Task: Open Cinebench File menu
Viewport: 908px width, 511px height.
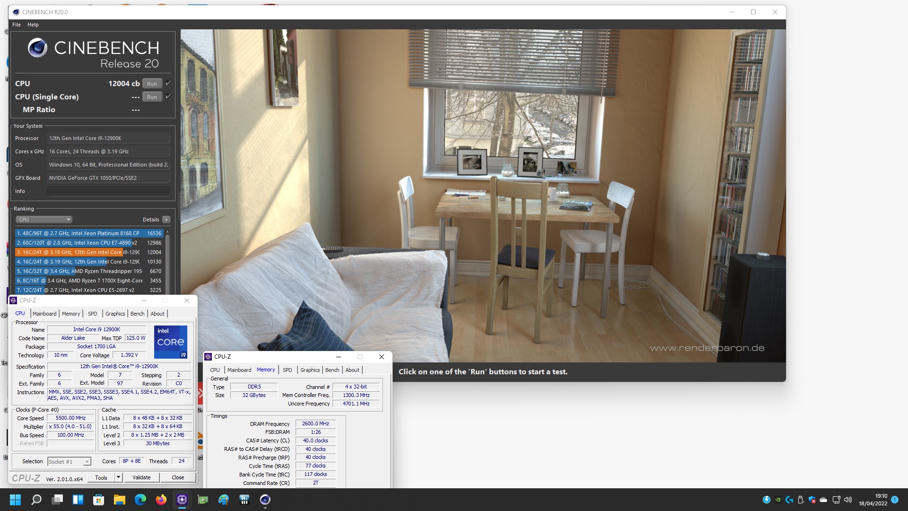Action: pos(17,25)
